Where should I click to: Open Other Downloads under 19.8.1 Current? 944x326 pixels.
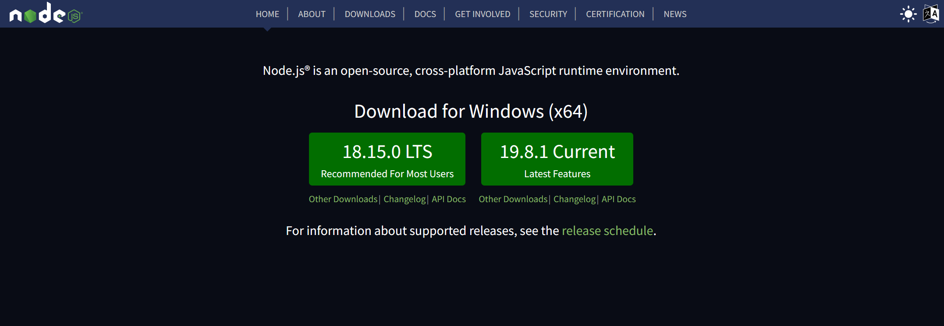pyautogui.click(x=513, y=199)
